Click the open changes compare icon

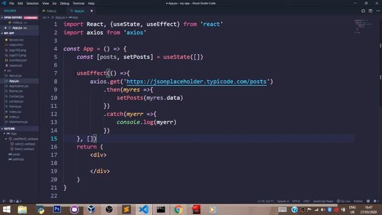(363, 11)
